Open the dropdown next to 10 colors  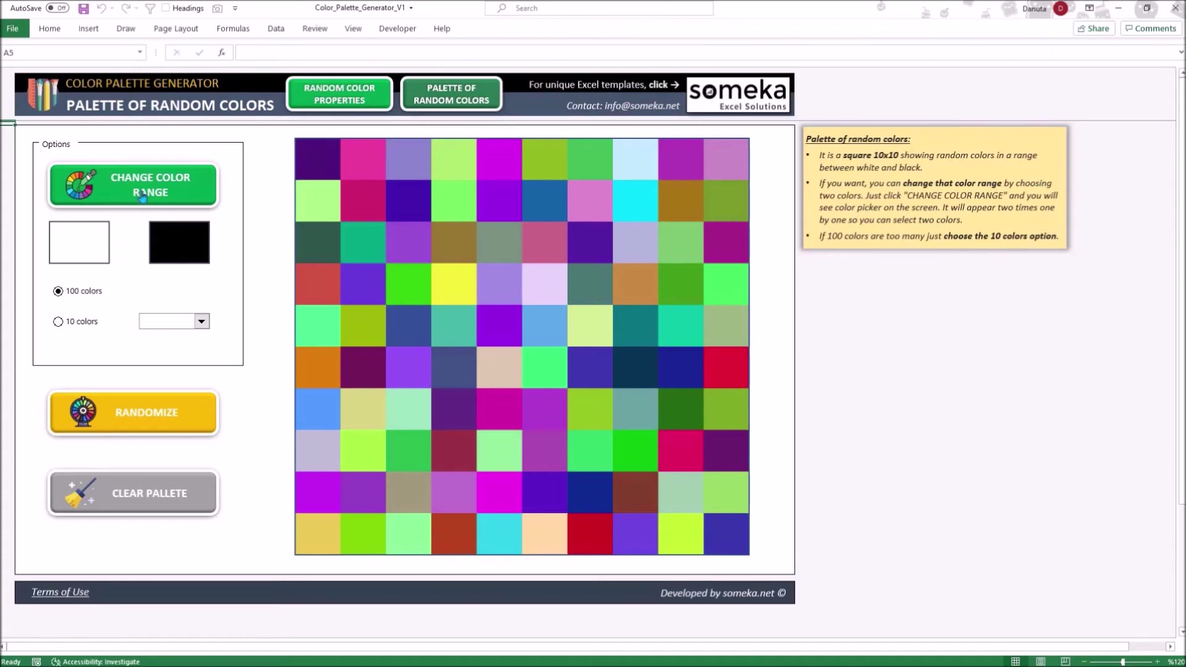tap(201, 321)
